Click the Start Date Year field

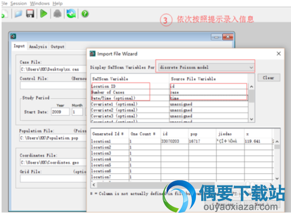point(60,112)
